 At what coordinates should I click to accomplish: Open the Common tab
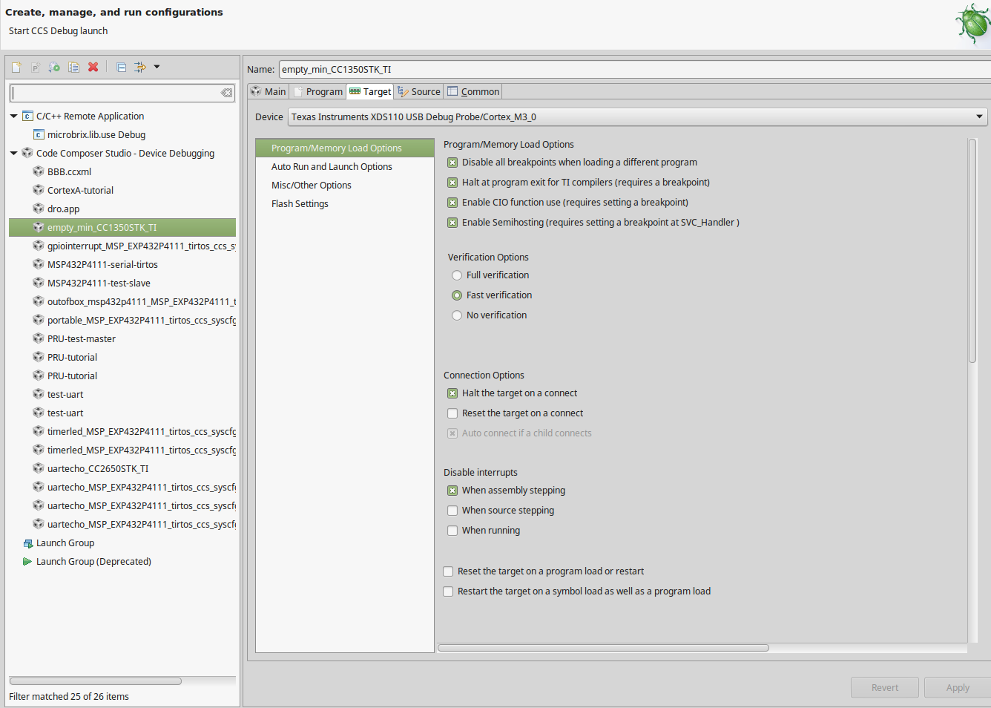tap(473, 91)
